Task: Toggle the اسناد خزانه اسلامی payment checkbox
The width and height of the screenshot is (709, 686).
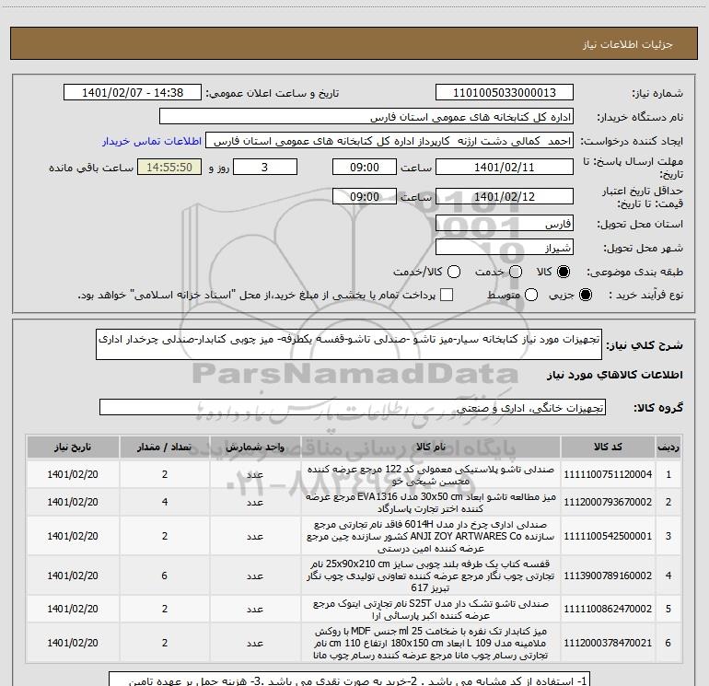Action: (x=447, y=295)
